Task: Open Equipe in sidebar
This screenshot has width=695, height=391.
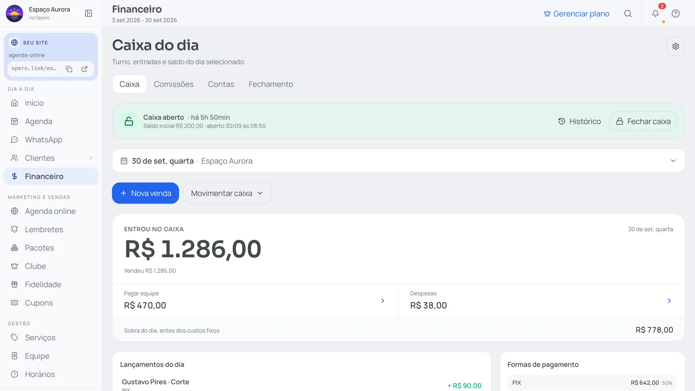Action: [x=51, y=356]
